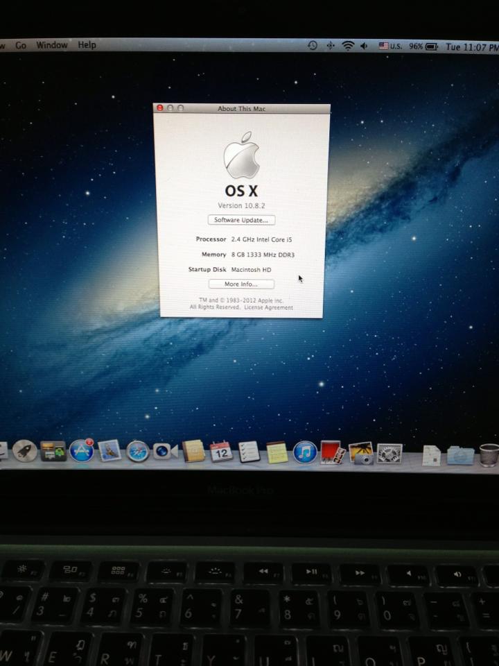Open the volume control in menu bar
This screenshot has height=666, width=499.
[364, 46]
